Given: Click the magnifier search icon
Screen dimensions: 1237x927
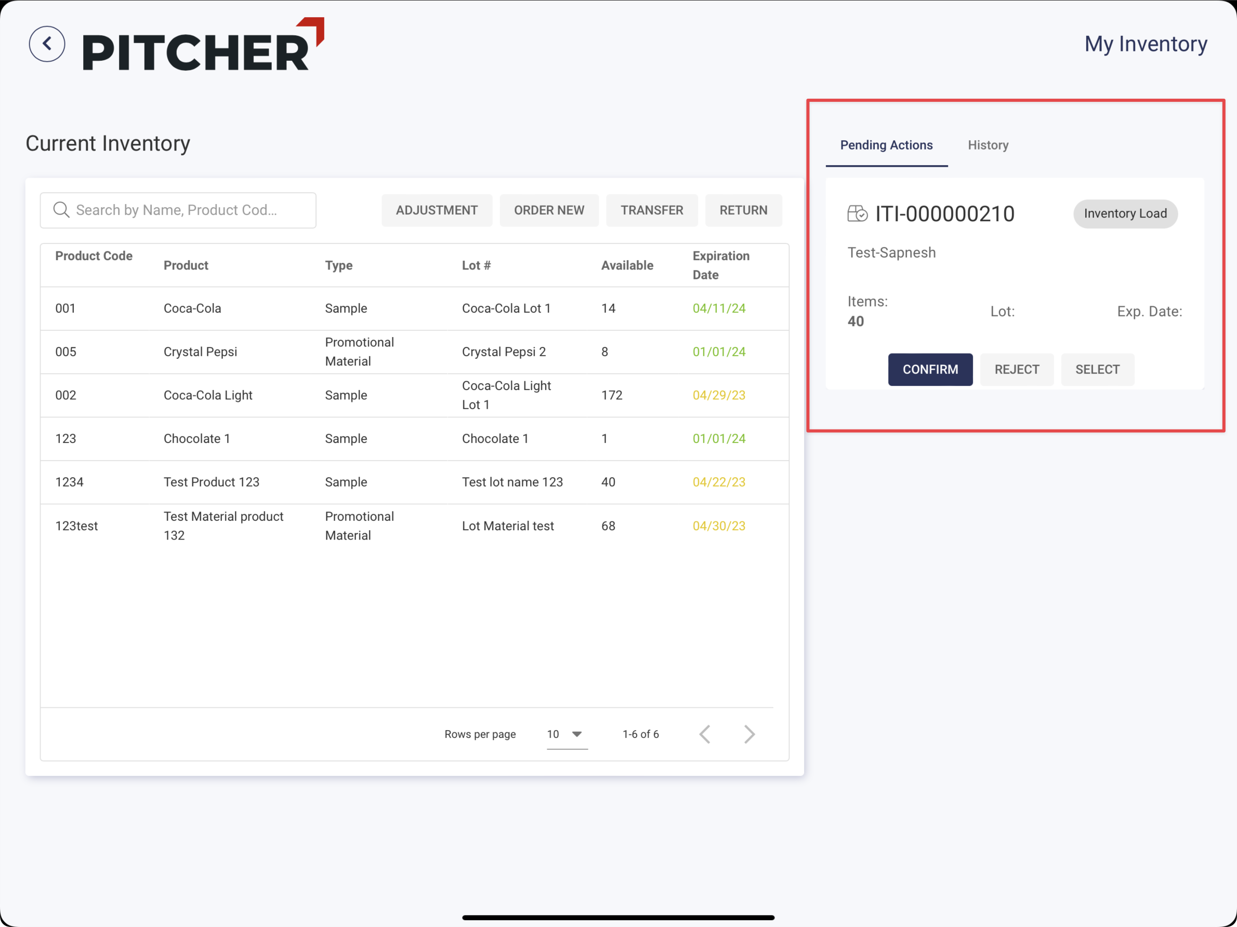Looking at the screenshot, I should (61, 210).
